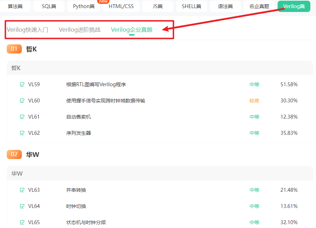Open the Verilog进阶挑战 sub-tab
The height and width of the screenshot is (228, 316).
80,30
